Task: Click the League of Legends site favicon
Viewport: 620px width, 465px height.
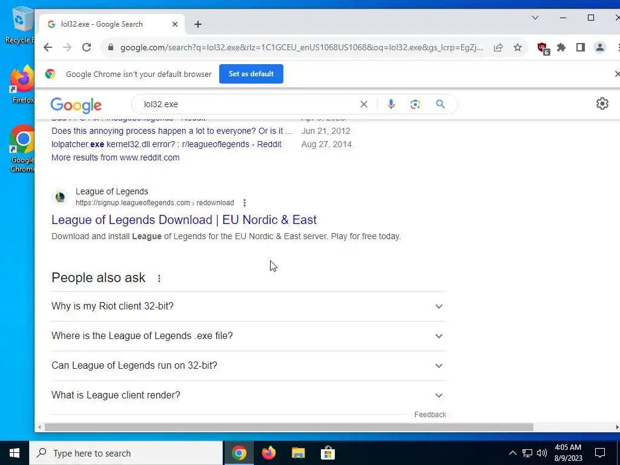Action: [60, 197]
